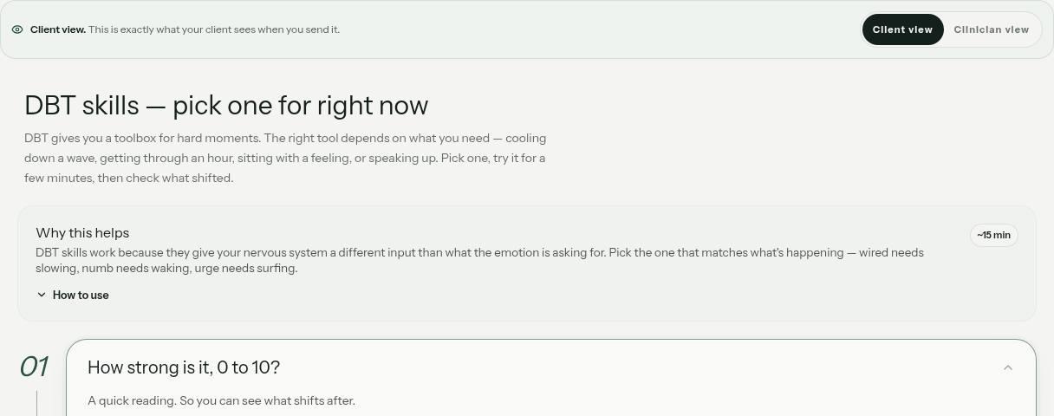Click the A quick reading subtitle
Screen dimensions: 1054x416
pyautogui.click(x=221, y=400)
